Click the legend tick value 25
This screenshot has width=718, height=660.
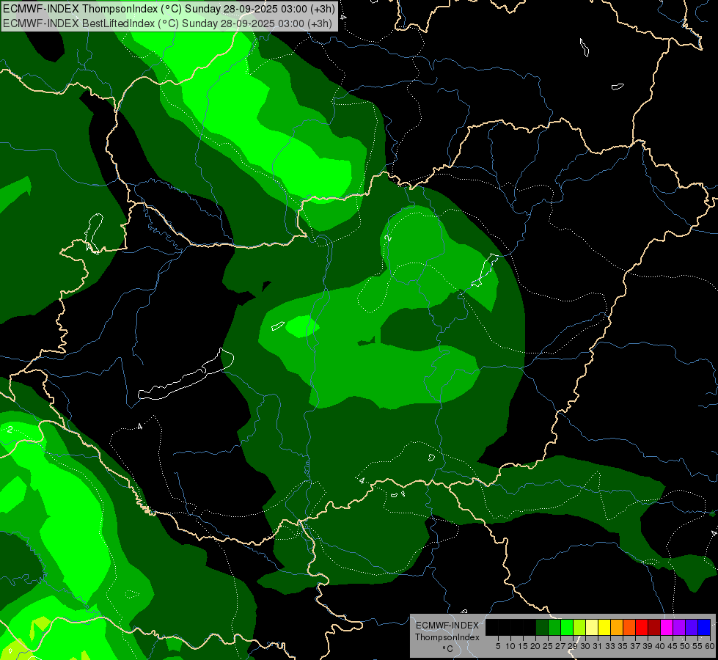tap(548, 646)
